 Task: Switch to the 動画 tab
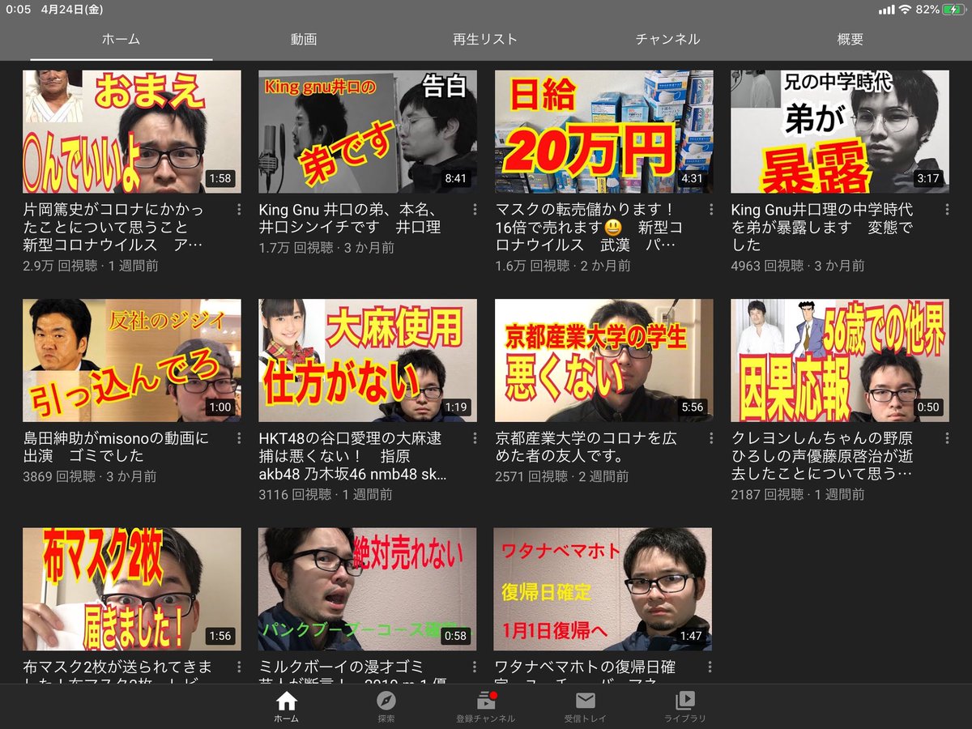(x=304, y=39)
